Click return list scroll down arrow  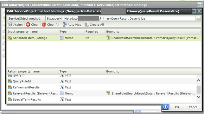199,97
